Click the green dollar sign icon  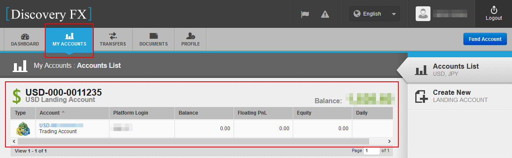(16, 96)
